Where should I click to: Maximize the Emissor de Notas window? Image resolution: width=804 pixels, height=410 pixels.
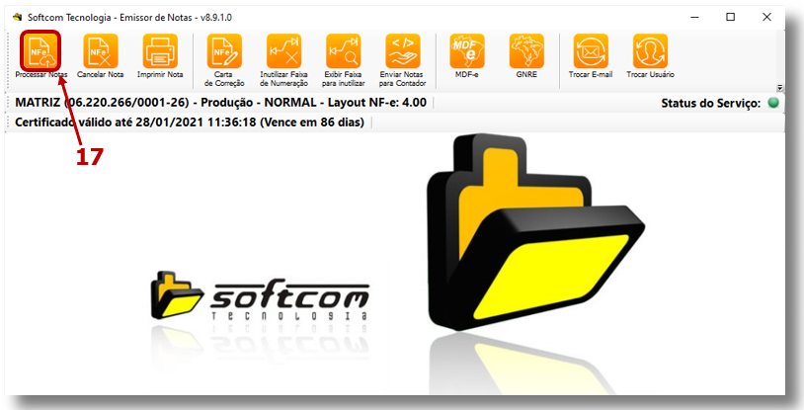click(x=730, y=17)
